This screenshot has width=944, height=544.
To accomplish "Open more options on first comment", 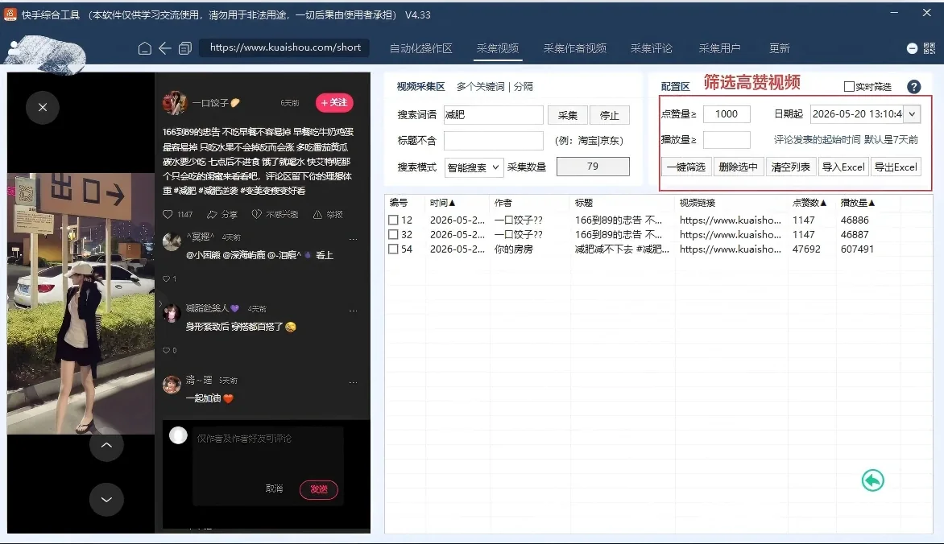I will pyautogui.click(x=354, y=239).
